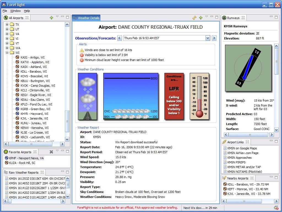Click the visibility limit error icon

82,55
